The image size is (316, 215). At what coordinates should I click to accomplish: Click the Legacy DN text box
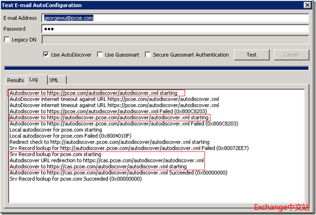pyautogui.click(x=174, y=39)
